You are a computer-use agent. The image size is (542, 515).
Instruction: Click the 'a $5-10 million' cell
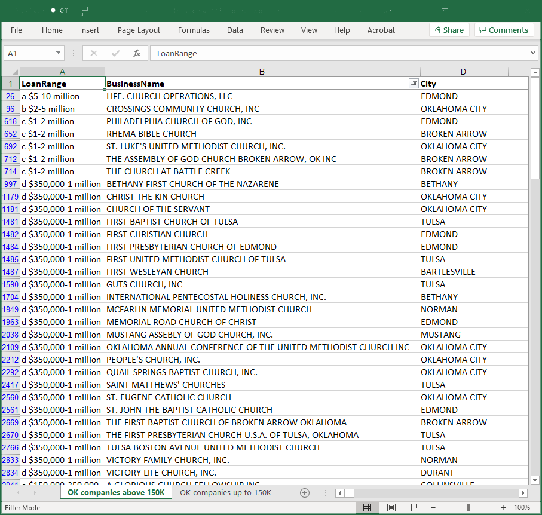click(x=62, y=96)
